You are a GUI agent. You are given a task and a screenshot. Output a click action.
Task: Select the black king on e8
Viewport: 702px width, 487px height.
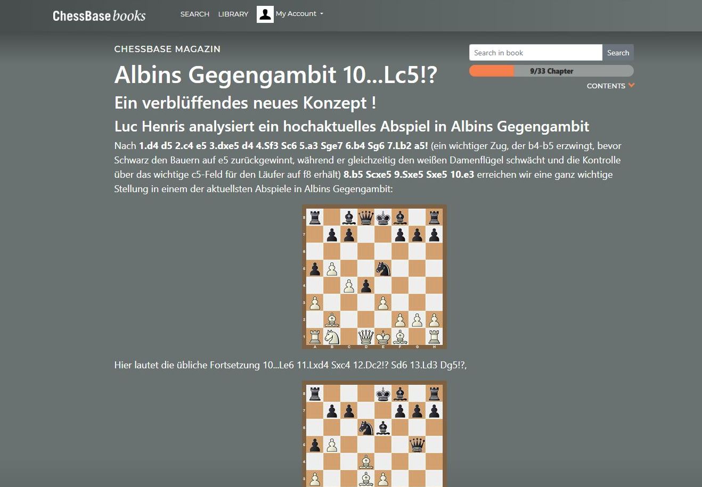[x=383, y=218]
